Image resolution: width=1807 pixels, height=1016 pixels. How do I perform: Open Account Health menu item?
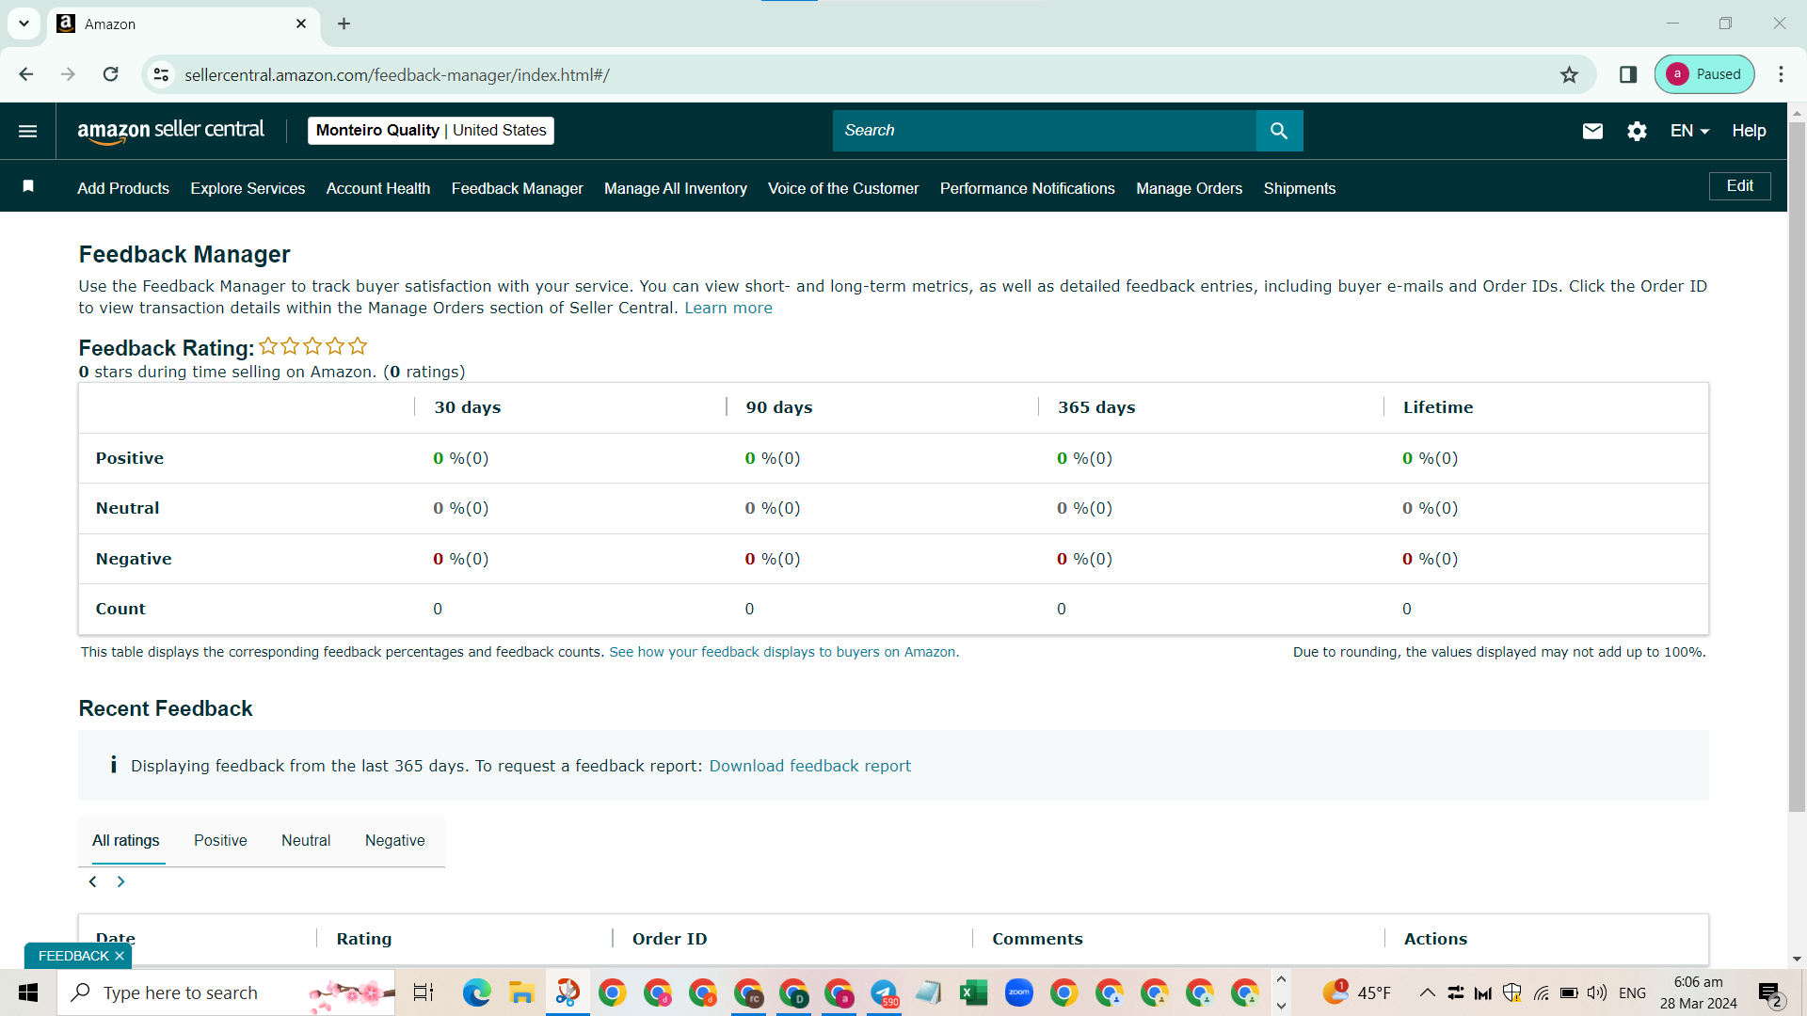[378, 188]
